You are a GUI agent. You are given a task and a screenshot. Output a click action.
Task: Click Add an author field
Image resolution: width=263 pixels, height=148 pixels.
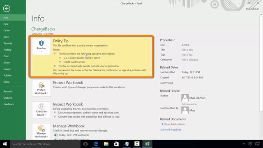[189, 104]
